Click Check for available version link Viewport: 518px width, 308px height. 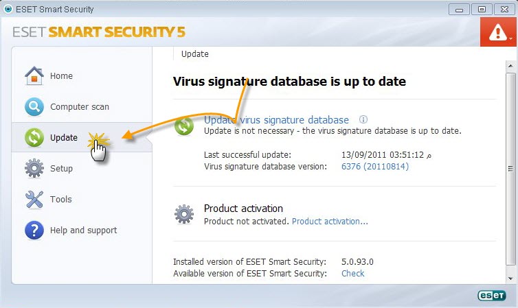353,274
